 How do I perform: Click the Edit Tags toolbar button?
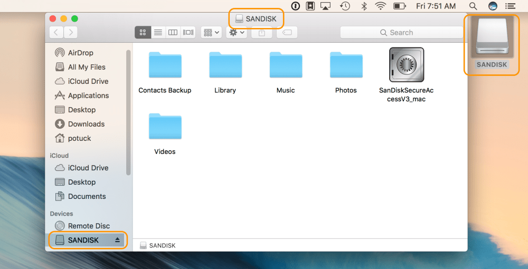pyautogui.click(x=286, y=33)
